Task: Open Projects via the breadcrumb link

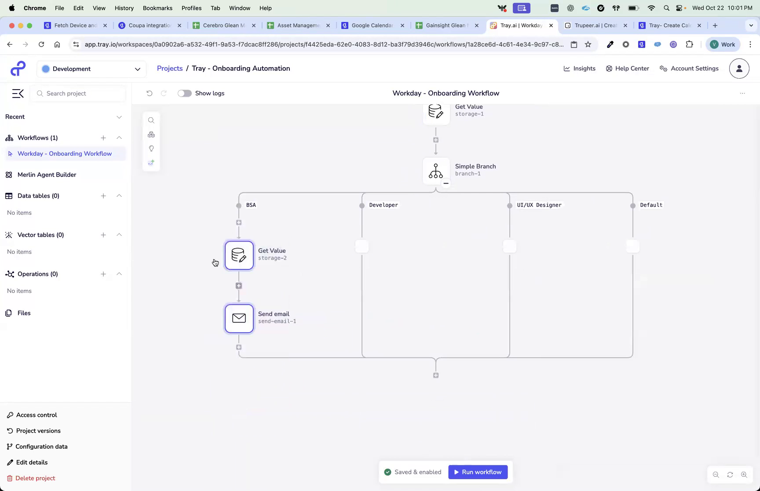Action: [x=169, y=68]
